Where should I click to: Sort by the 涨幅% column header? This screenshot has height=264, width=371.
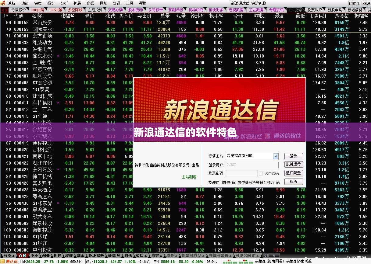[67, 16]
